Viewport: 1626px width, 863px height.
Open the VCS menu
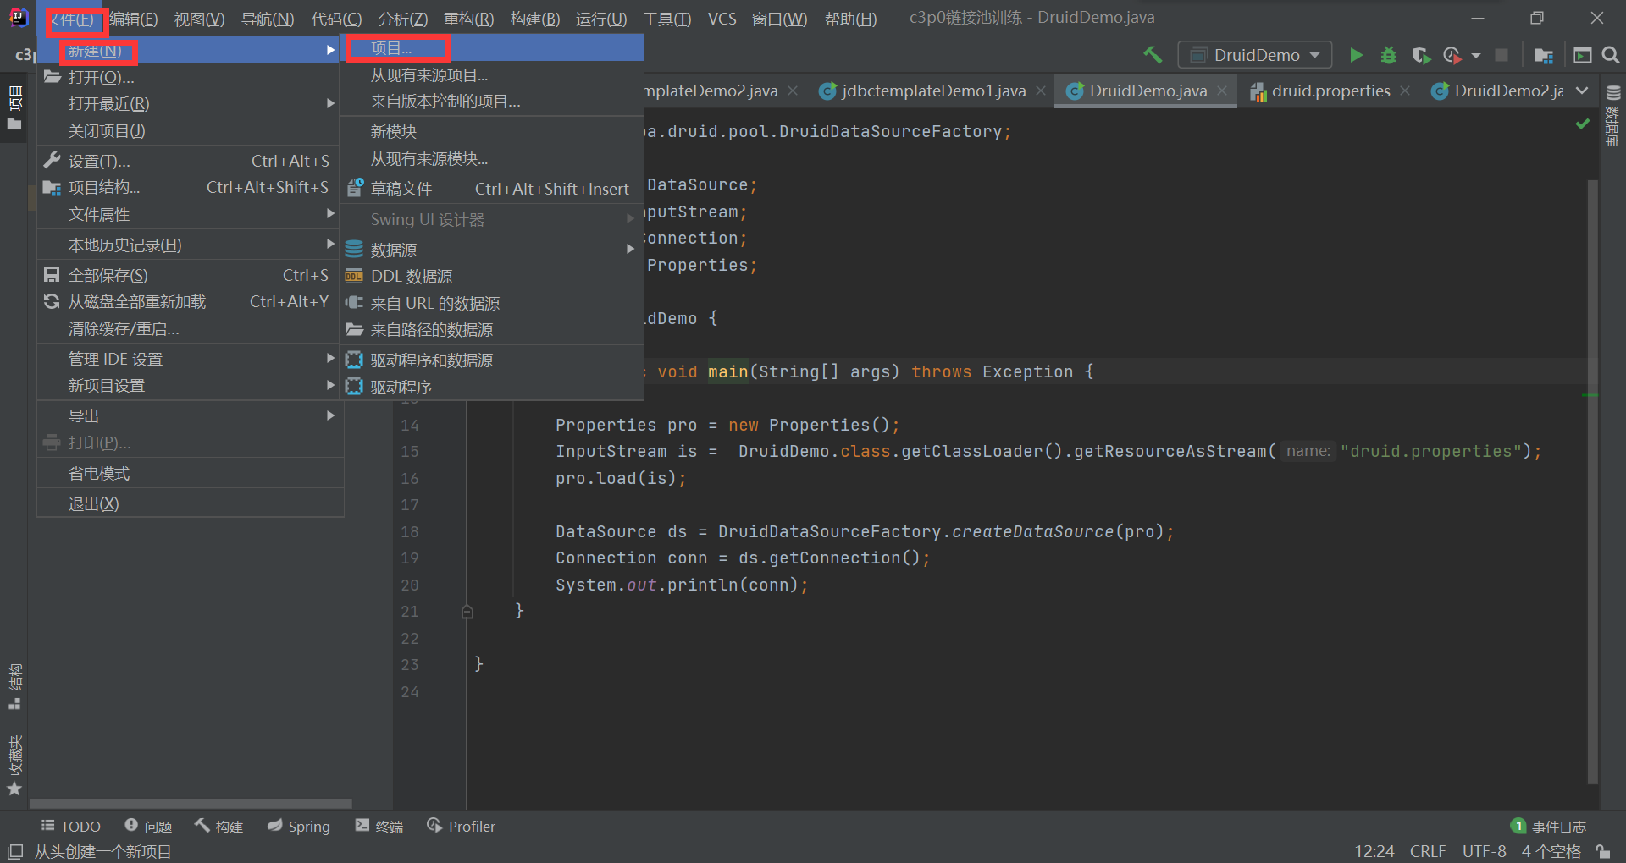click(x=722, y=19)
